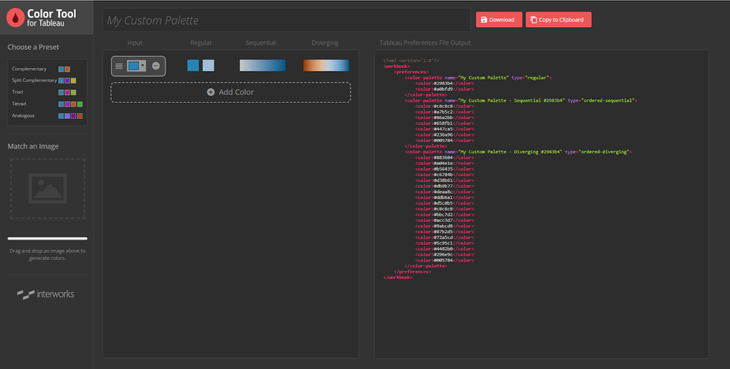Open the input color picker dropdown

click(x=137, y=66)
